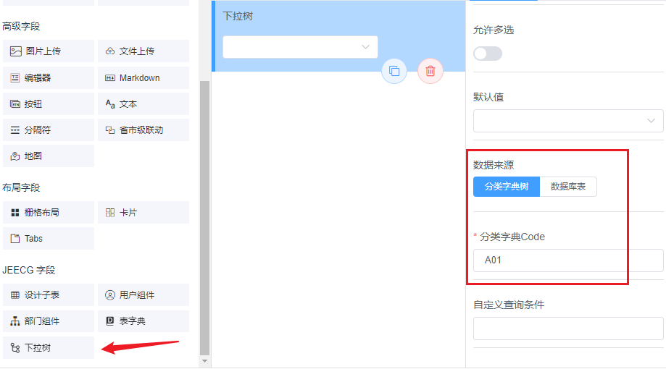666x369 pixels.
Task: Add the 用户组件 user component
Action: coord(143,294)
